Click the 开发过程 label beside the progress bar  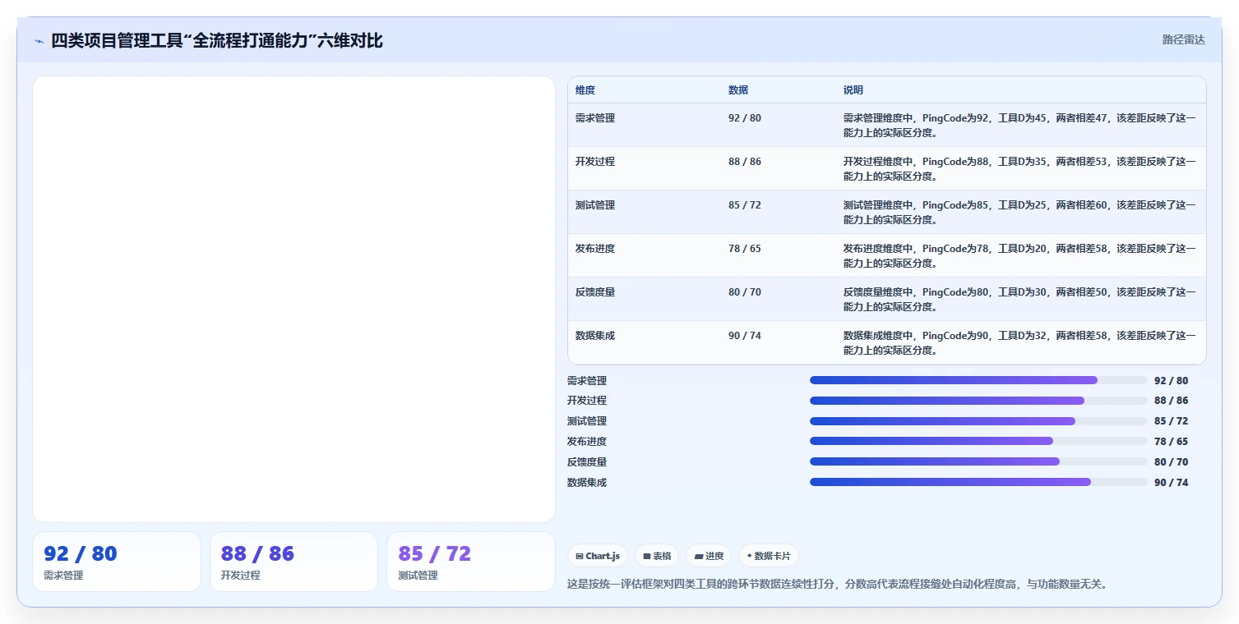[x=587, y=401]
